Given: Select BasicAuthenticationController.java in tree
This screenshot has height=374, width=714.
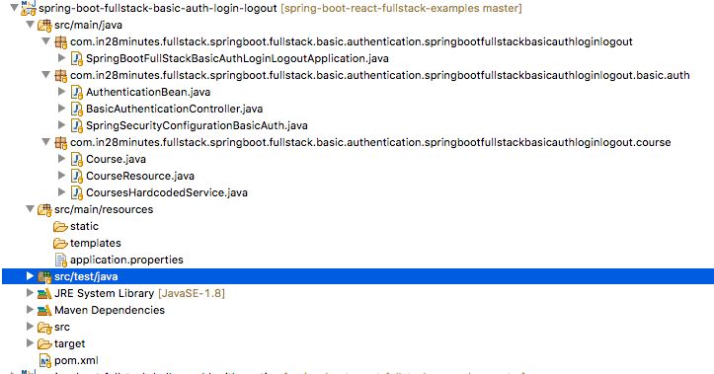Looking at the screenshot, I should click(x=175, y=109).
